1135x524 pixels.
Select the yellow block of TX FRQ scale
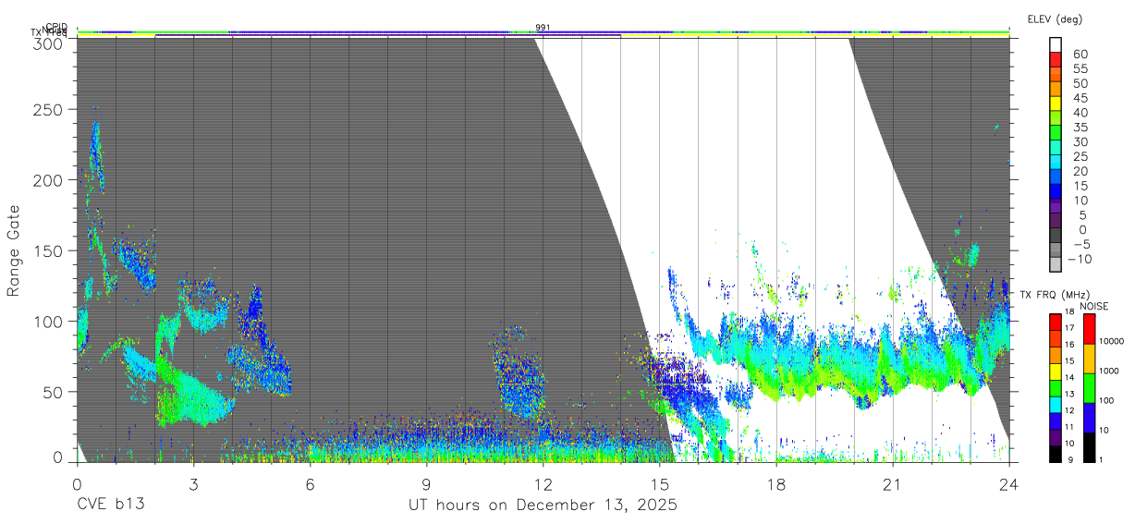click(x=1056, y=372)
